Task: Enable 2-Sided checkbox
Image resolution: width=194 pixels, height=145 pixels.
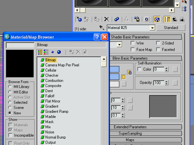Action: click(x=158, y=43)
